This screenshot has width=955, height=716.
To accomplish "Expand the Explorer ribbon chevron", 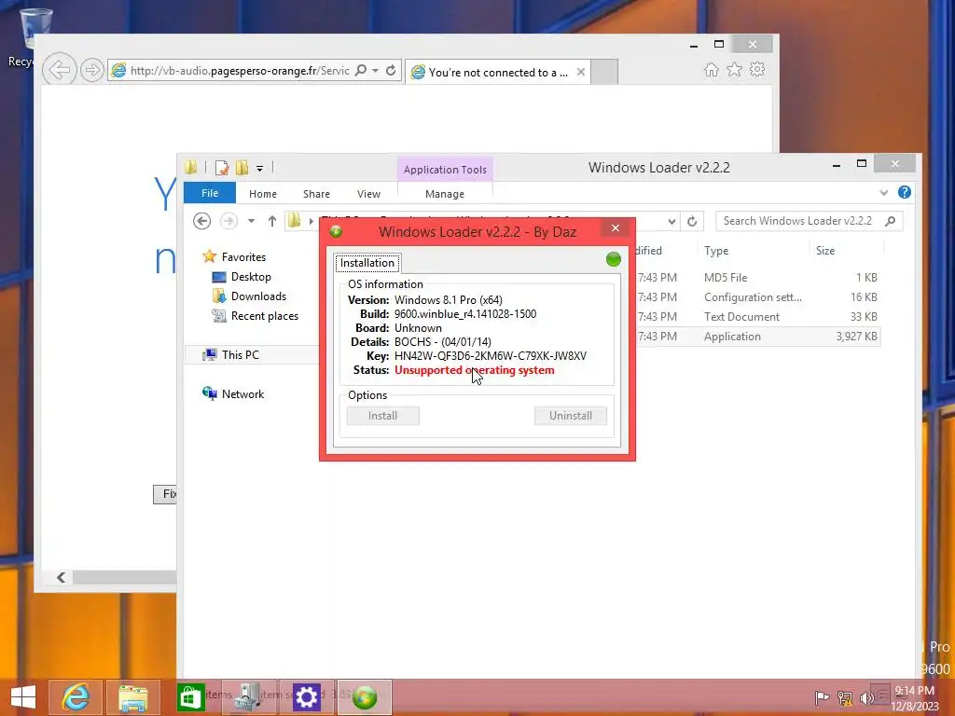I will (884, 192).
